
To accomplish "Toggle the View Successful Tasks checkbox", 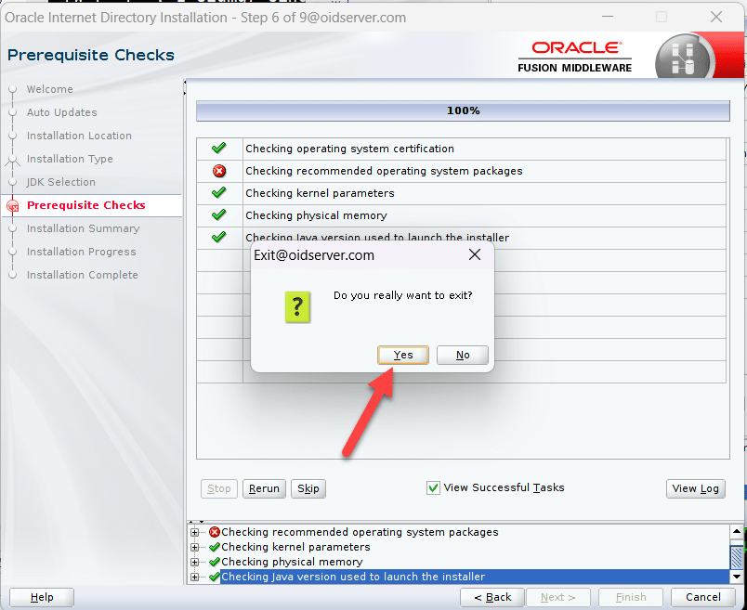I will pos(433,487).
